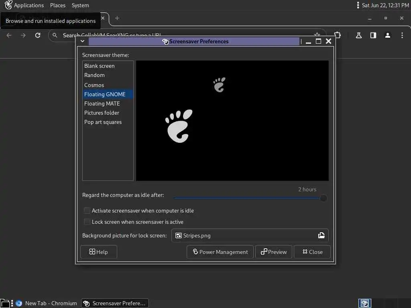Click the file browse icon beside Stripes.png

[x=321, y=235]
